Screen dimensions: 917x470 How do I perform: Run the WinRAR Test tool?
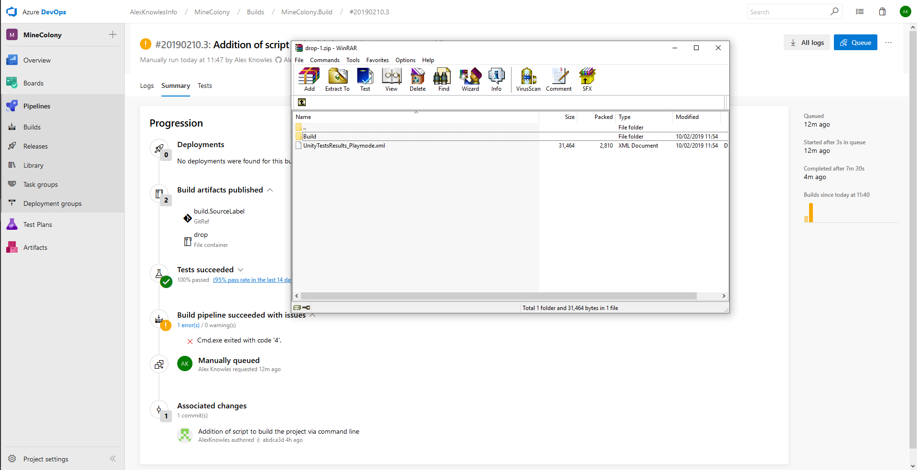click(365, 79)
